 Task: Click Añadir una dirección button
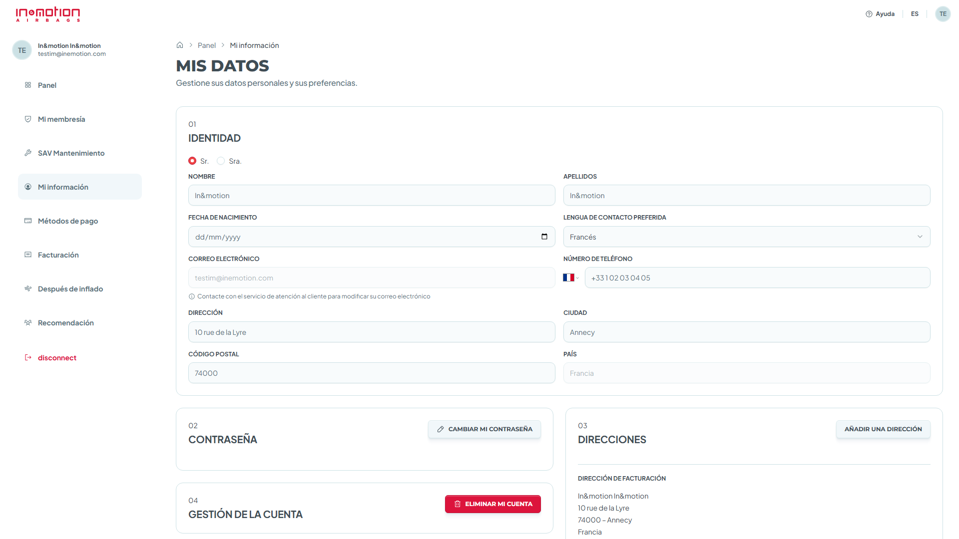[x=883, y=429]
